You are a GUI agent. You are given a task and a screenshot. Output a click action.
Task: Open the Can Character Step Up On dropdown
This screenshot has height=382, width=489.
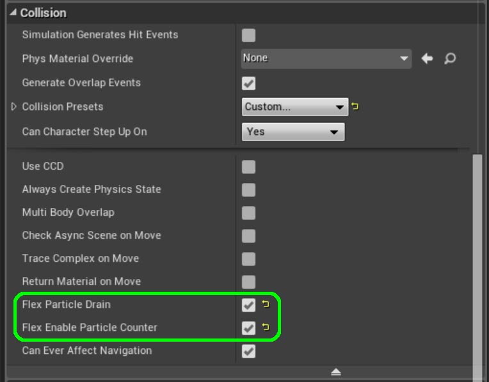pyautogui.click(x=293, y=132)
